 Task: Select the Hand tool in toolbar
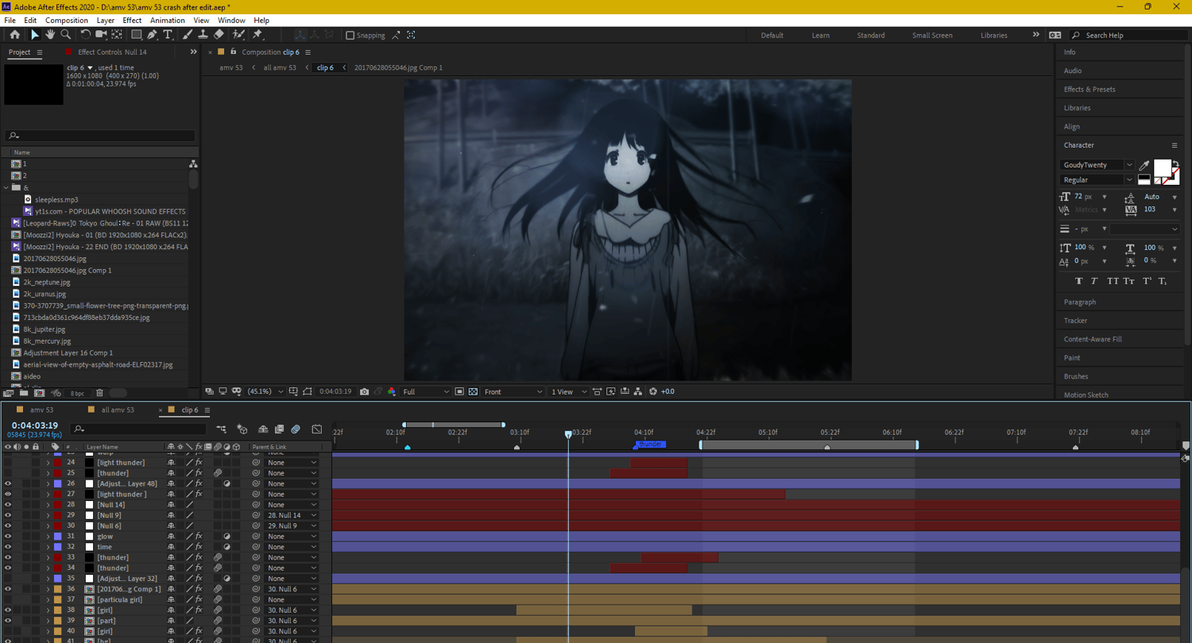[x=50, y=35]
